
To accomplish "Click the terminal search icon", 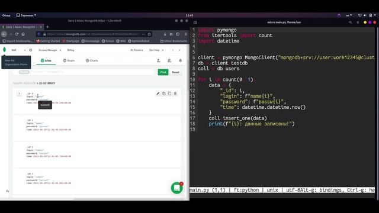I will click(x=350, y=22).
